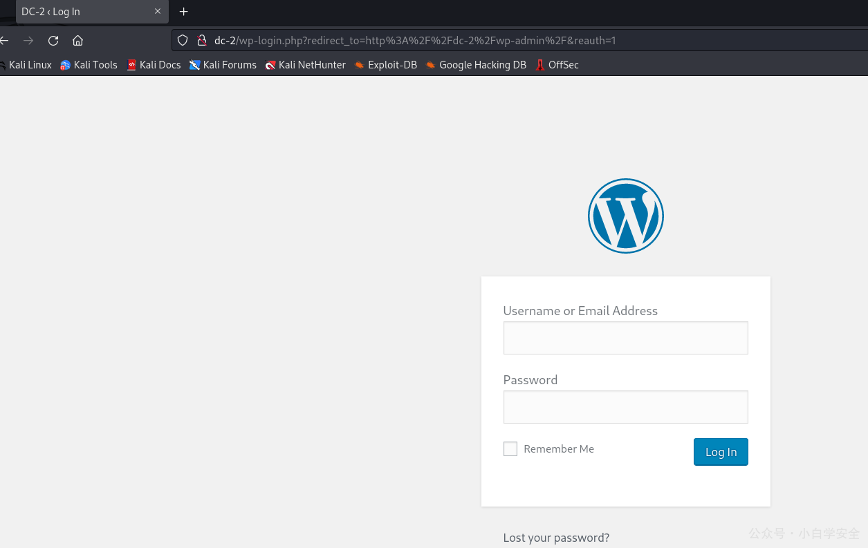This screenshot has height=548, width=868.
Task: Click the Log In button
Action: point(721,452)
